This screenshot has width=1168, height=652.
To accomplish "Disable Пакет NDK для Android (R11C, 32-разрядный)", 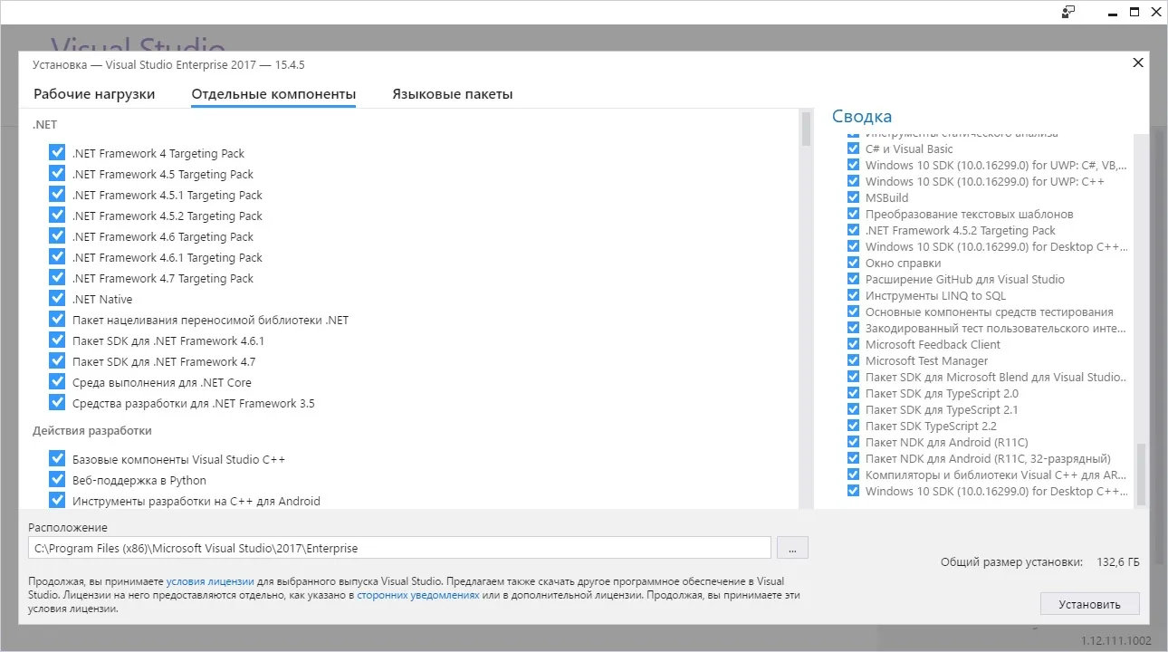I will click(x=853, y=458).
